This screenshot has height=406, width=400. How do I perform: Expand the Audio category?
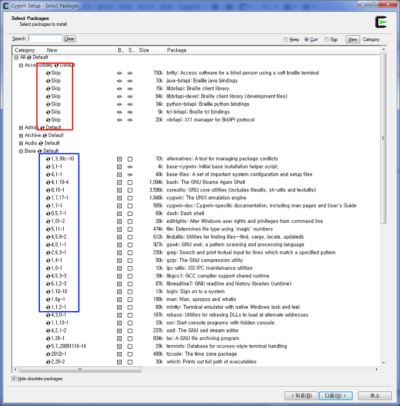[21, 143]
